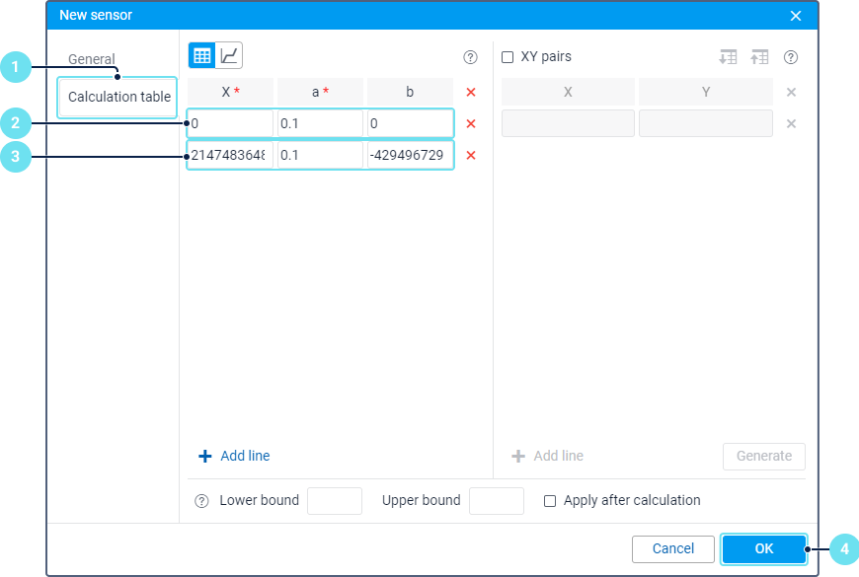Click gray X beside empty XY row
This screenshot has height=577, width=859.
point(791,123)
